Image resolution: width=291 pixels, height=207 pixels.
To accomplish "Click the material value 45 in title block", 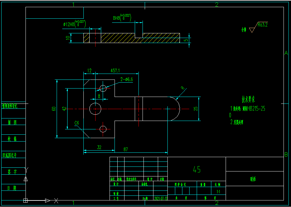I will click(x=197, y=169).
